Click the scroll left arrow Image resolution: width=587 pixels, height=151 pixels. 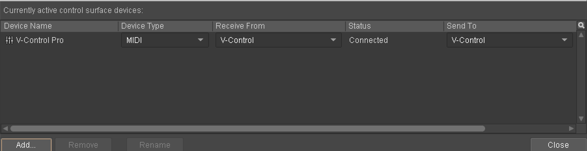coord(5,129)
